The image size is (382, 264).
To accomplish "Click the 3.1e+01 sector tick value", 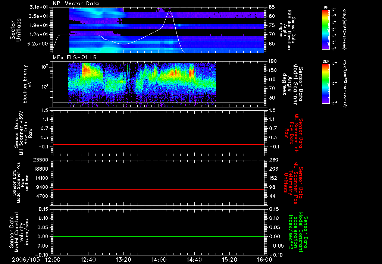I will coord(39,7).
